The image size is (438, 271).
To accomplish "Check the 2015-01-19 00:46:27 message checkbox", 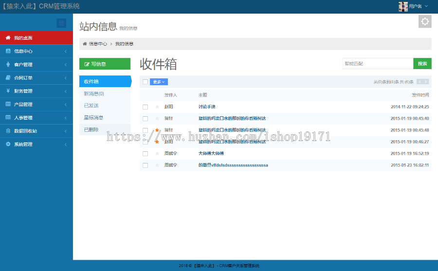I will (x=145, y=142).
